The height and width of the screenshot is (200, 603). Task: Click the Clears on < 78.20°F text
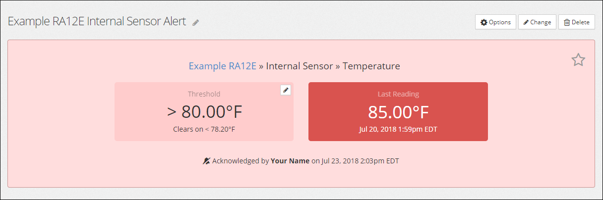point(204,129)
